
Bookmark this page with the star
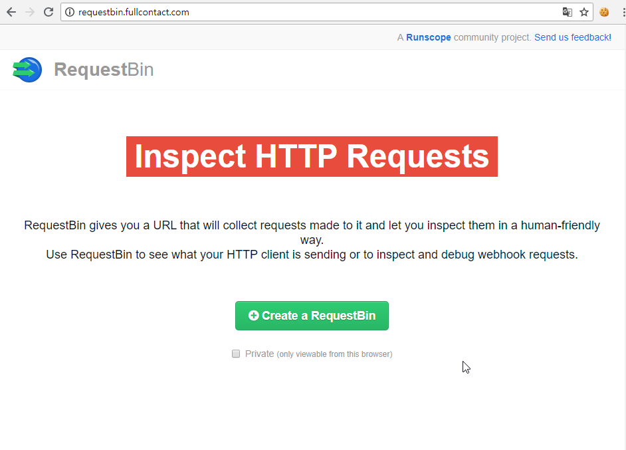(584, 12)
